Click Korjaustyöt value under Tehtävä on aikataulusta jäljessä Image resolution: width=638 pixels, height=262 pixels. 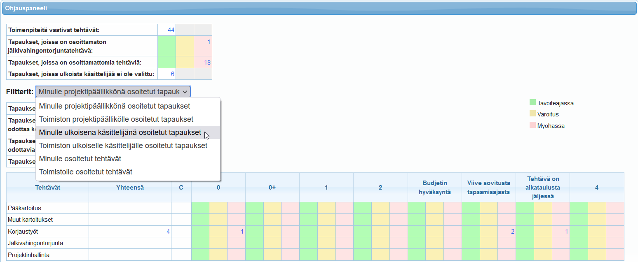(x=567, y=232)
